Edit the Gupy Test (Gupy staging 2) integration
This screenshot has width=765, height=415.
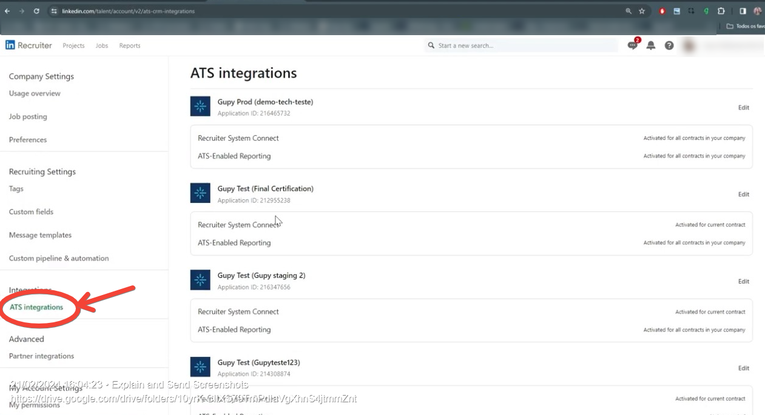click(x=744, y=282)
